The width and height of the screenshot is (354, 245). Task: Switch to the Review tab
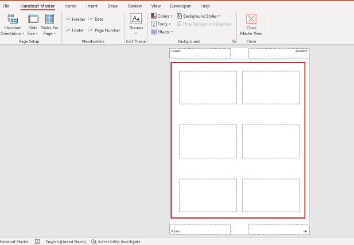tap(135, 6)
